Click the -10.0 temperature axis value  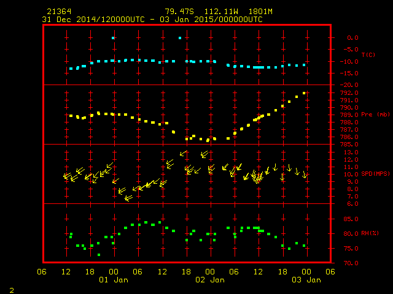349,61
